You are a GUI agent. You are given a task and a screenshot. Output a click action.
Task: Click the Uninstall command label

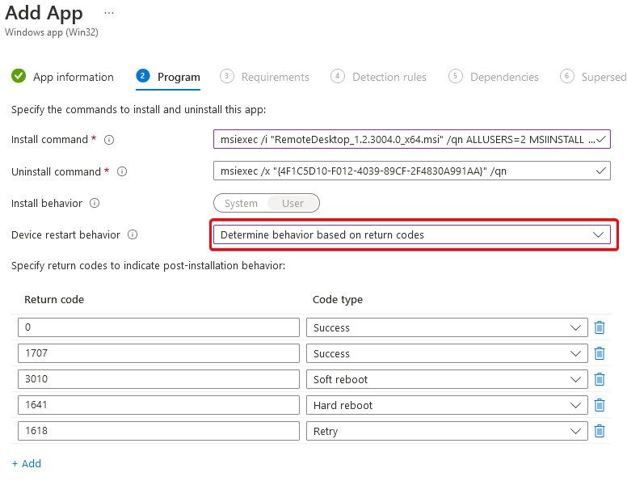(x=56, y=171)
